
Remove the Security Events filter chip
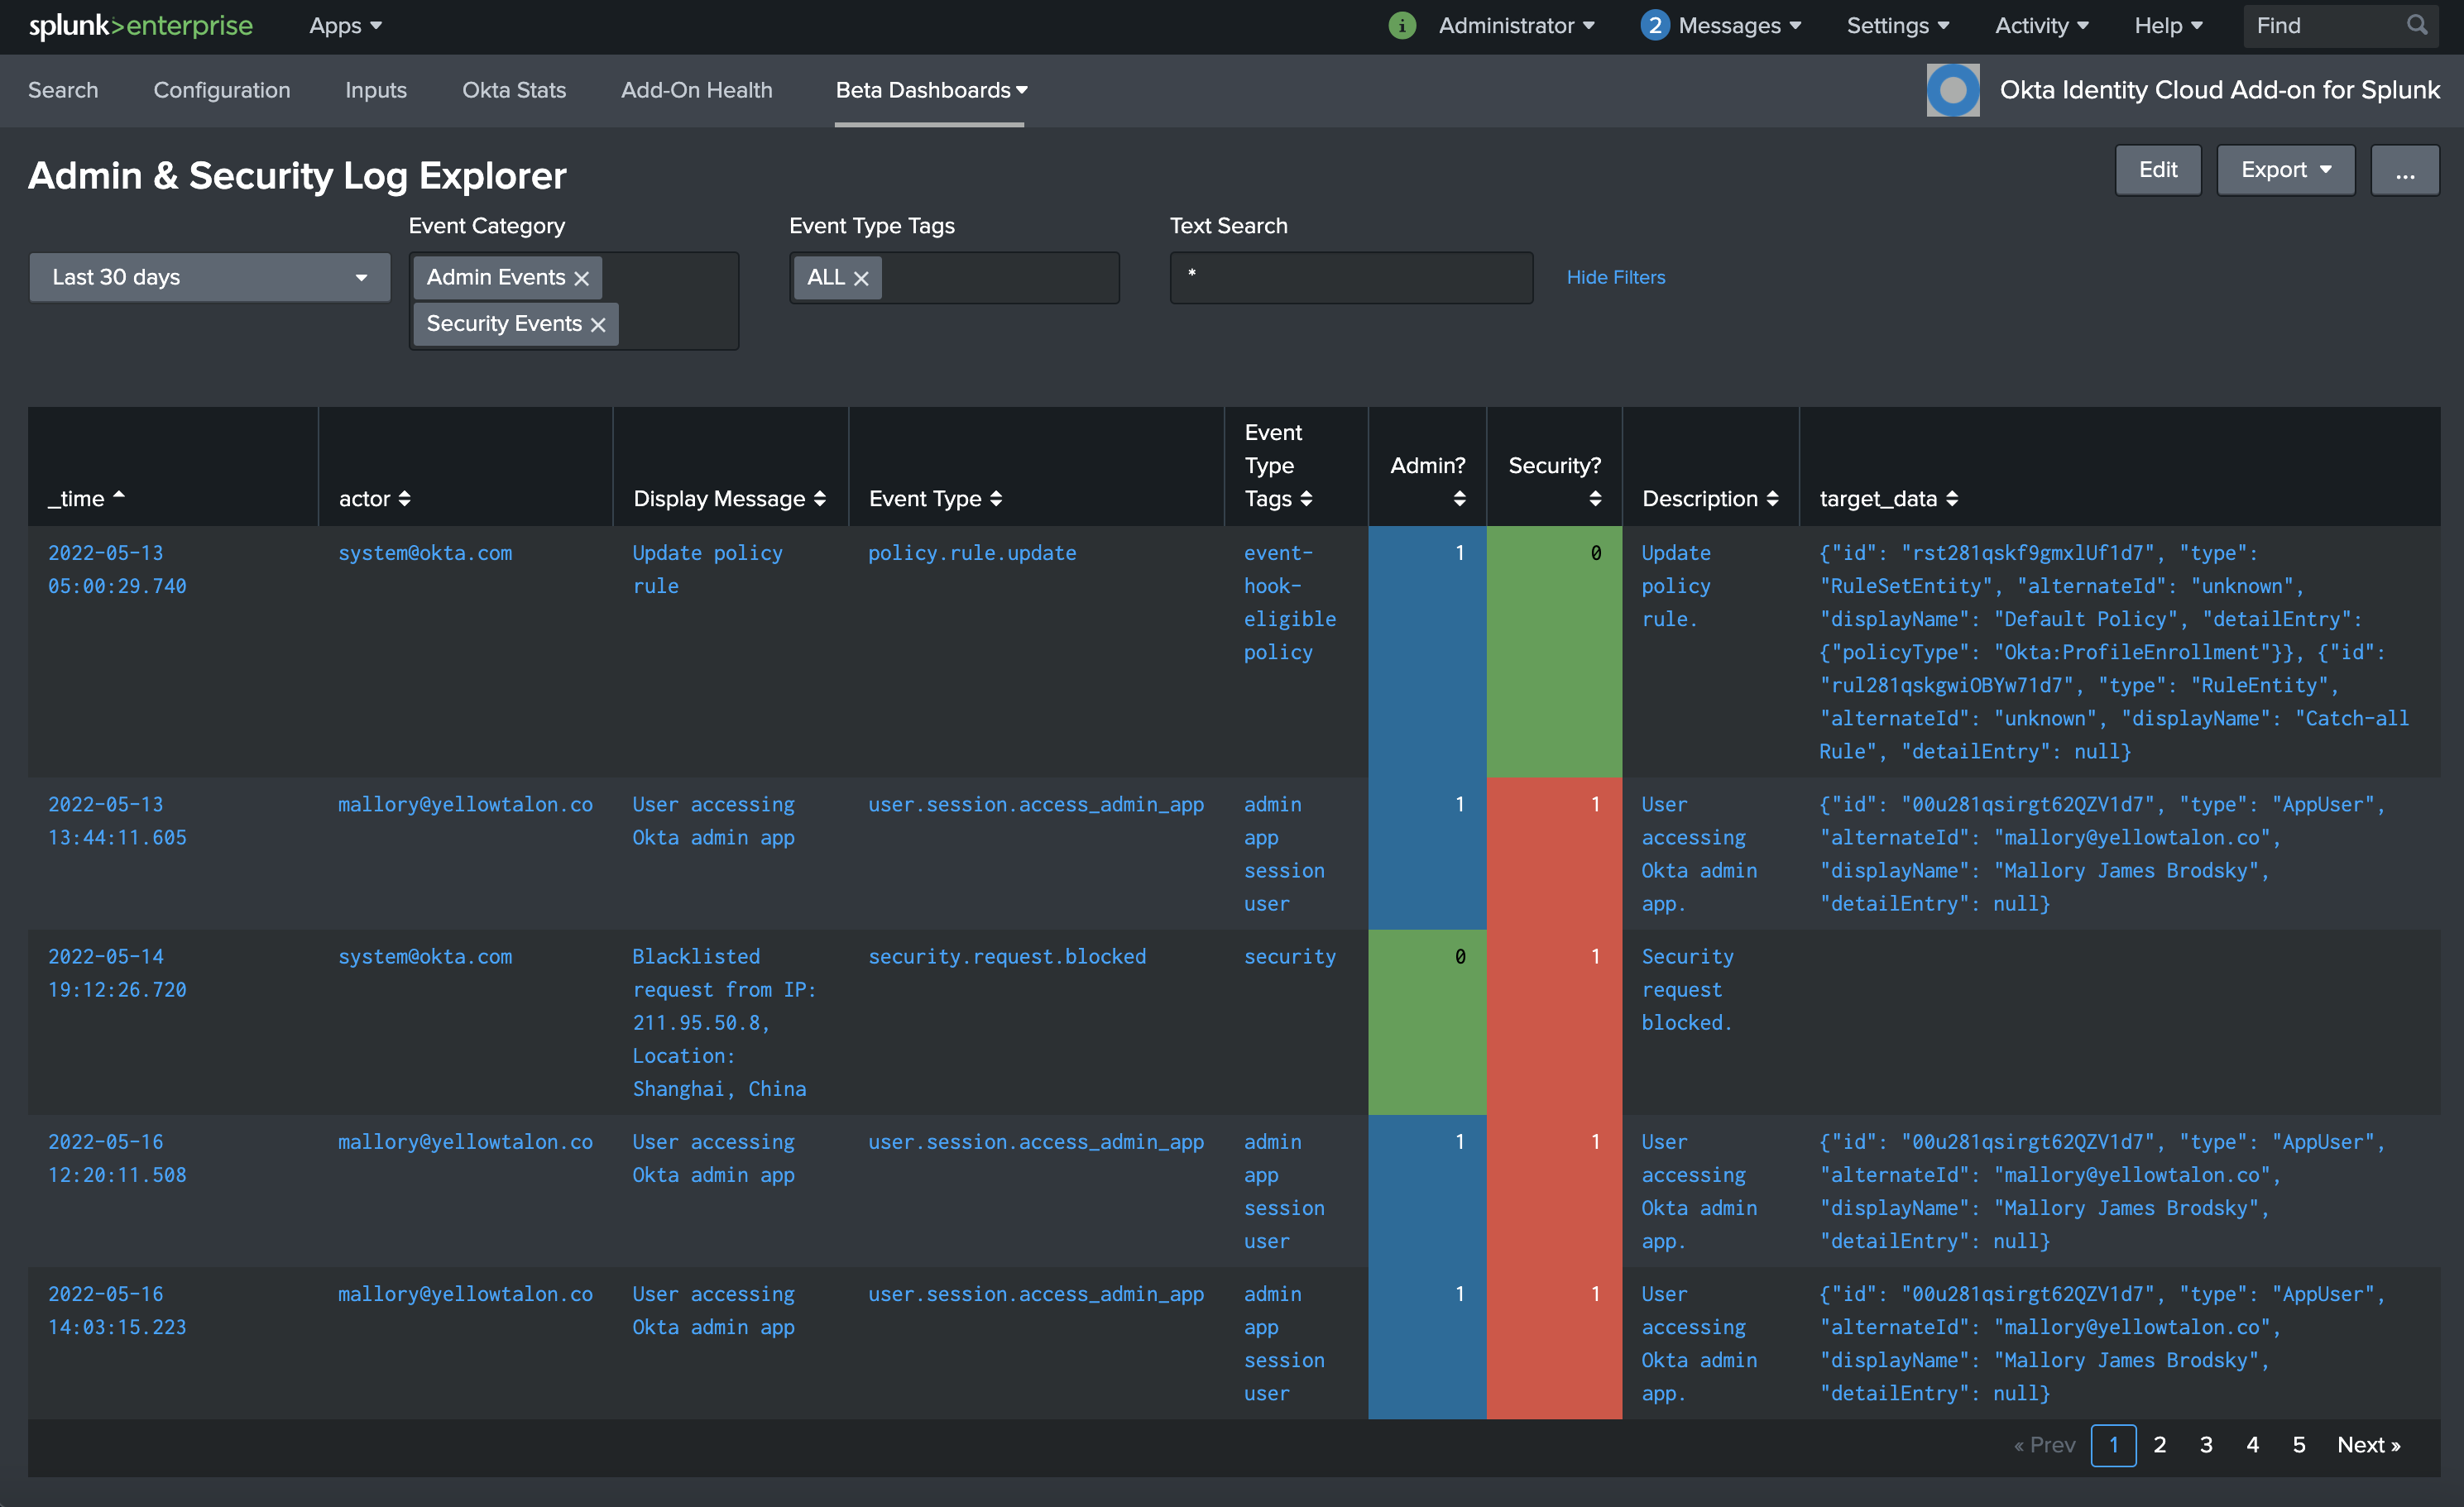598,325
